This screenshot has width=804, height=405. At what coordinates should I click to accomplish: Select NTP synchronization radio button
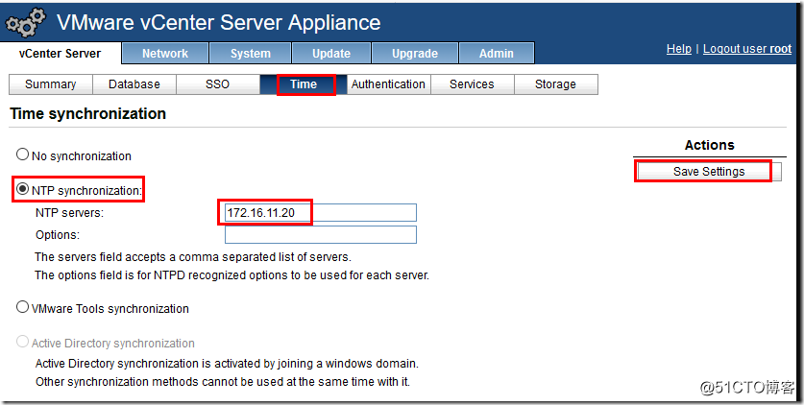(x=22, y=189)
